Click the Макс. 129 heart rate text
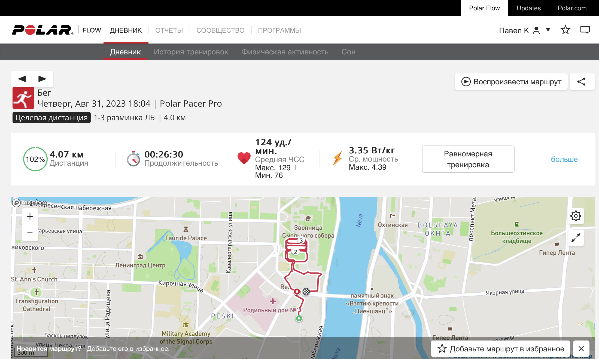This screenshot has height=359, width=599. tap(273, 168)
